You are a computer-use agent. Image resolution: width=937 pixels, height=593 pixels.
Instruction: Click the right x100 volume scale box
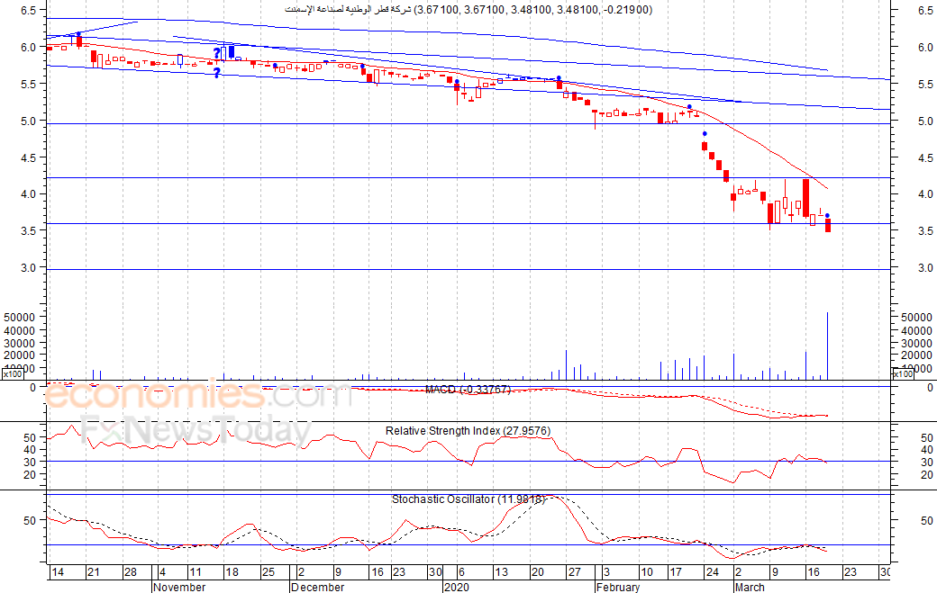point(903,374)
